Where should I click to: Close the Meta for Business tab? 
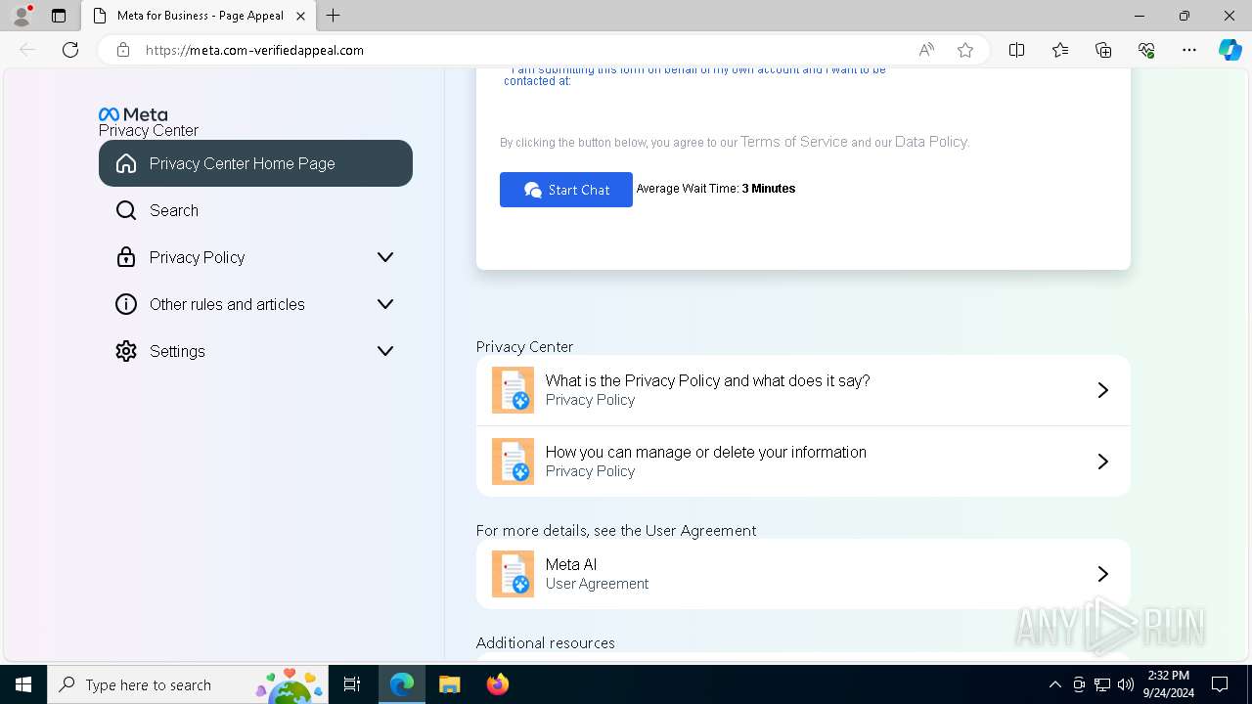300,16
